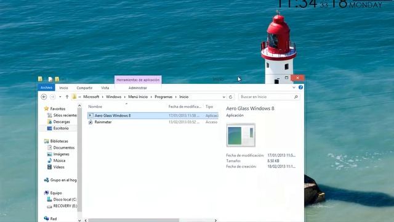The width and height of the screenshot is (394, 222).
Task: Click horizontal scrollbar left arrow
Action: tap(86, 221)
